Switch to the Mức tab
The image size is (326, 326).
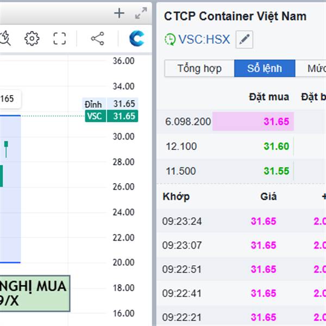click(311, 68)
